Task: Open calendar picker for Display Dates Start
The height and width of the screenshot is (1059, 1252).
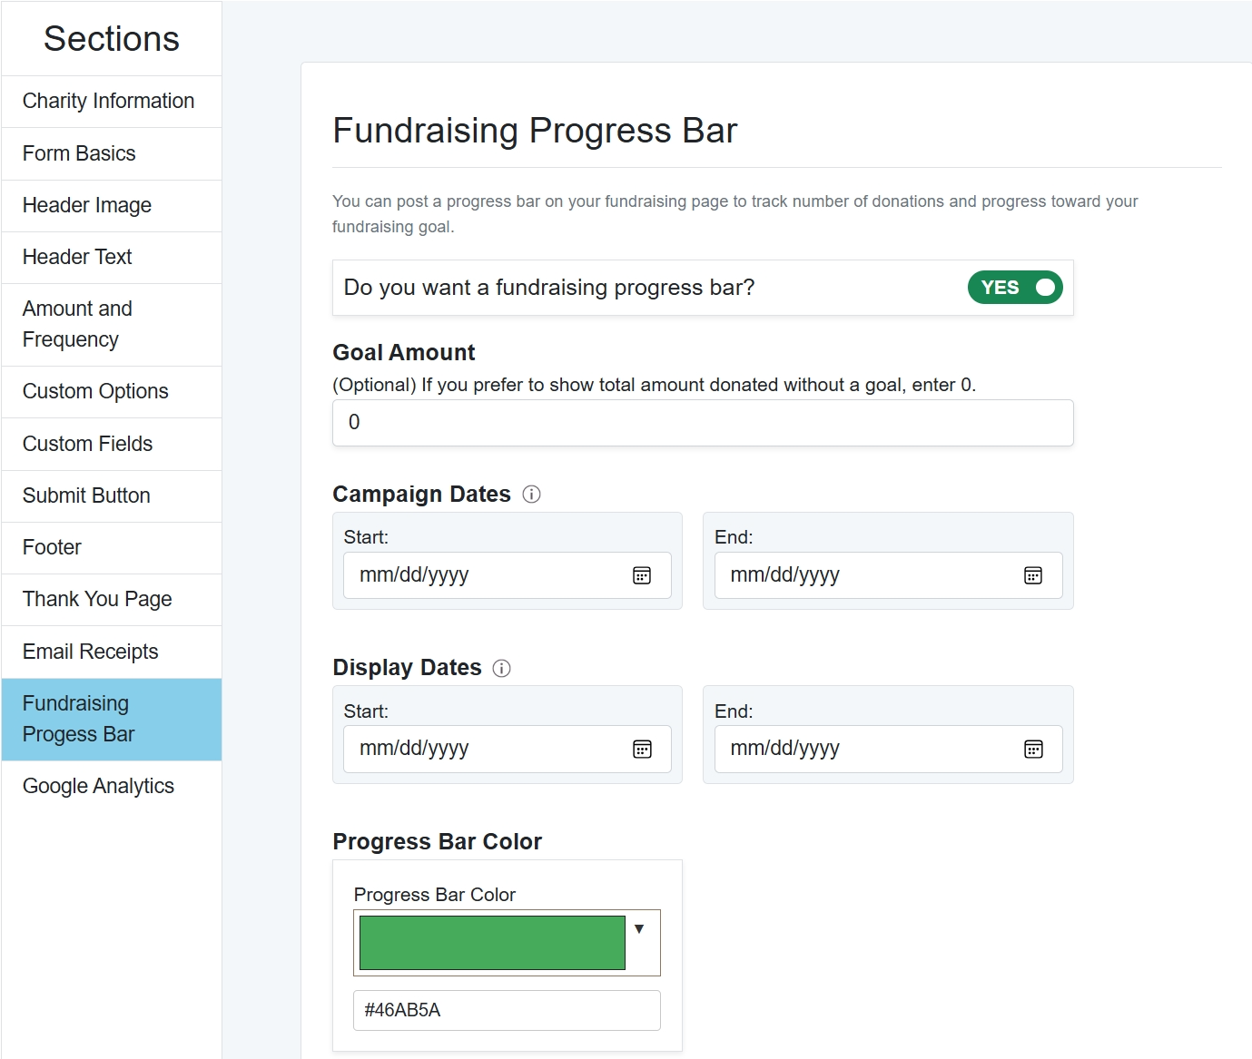Action: click(642, 750)
